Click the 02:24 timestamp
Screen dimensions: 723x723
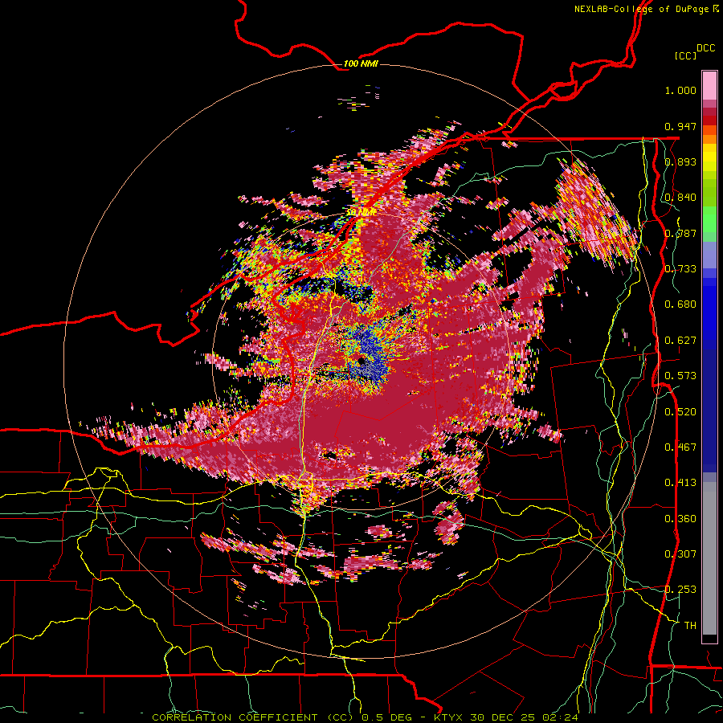(560, 717)
